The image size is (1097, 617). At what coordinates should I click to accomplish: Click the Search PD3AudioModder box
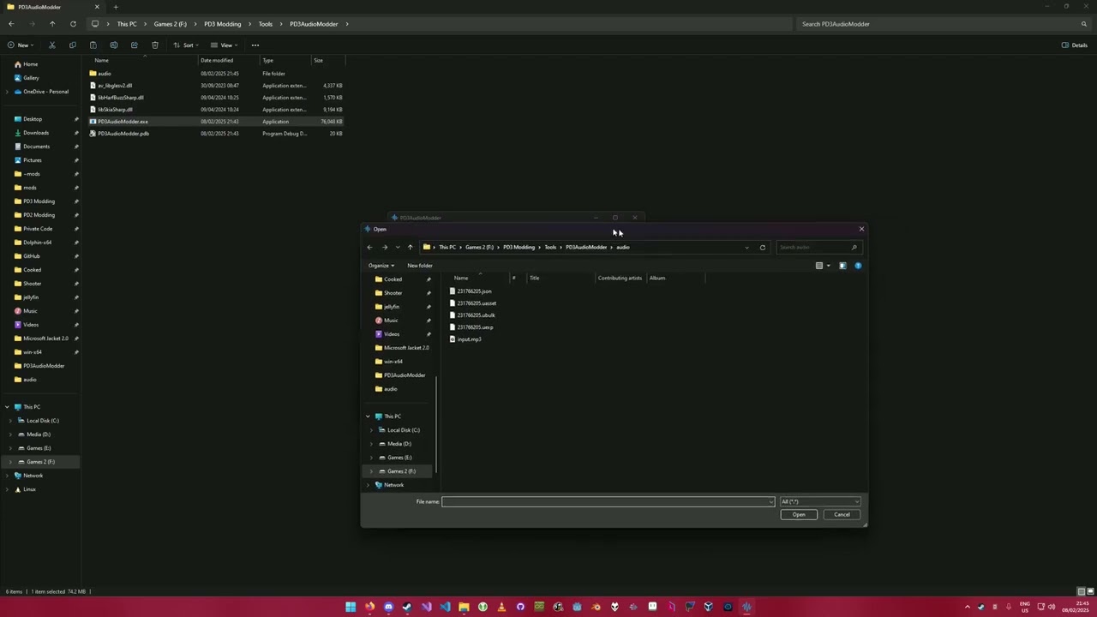click(943, 24)
